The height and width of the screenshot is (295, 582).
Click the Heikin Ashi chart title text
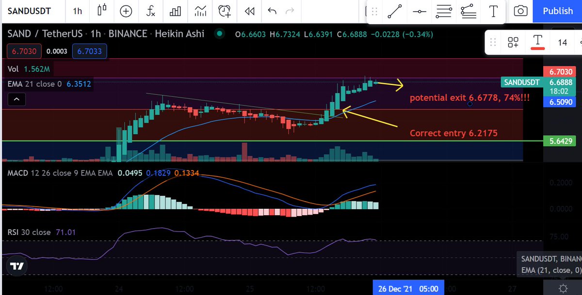[178, 34]
